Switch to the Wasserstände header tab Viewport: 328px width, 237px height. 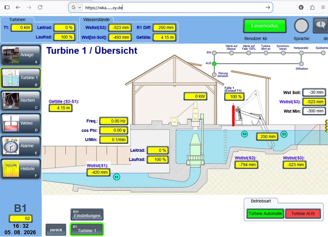pyautogui.click(x=96, y=20)
